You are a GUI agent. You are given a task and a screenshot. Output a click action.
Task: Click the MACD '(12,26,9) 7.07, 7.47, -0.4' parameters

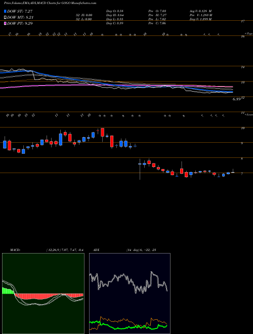(x=64, y=250)
